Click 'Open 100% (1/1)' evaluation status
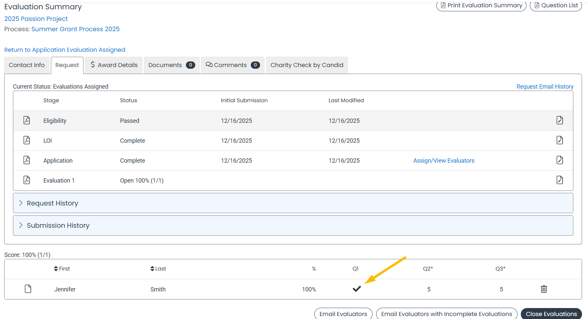588x319 pixels. click(x=142, y=180)
